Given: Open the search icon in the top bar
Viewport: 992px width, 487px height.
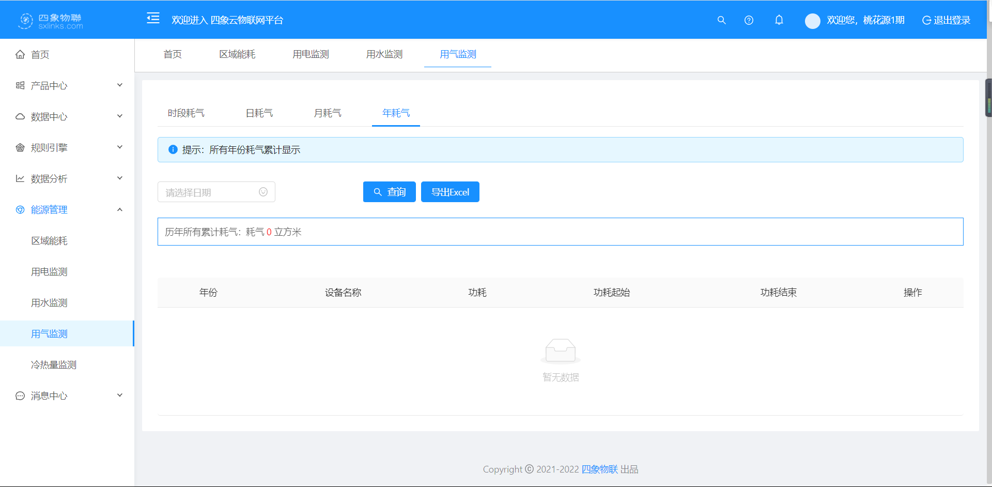Looking at the screenshot, I should pos(721,20).
